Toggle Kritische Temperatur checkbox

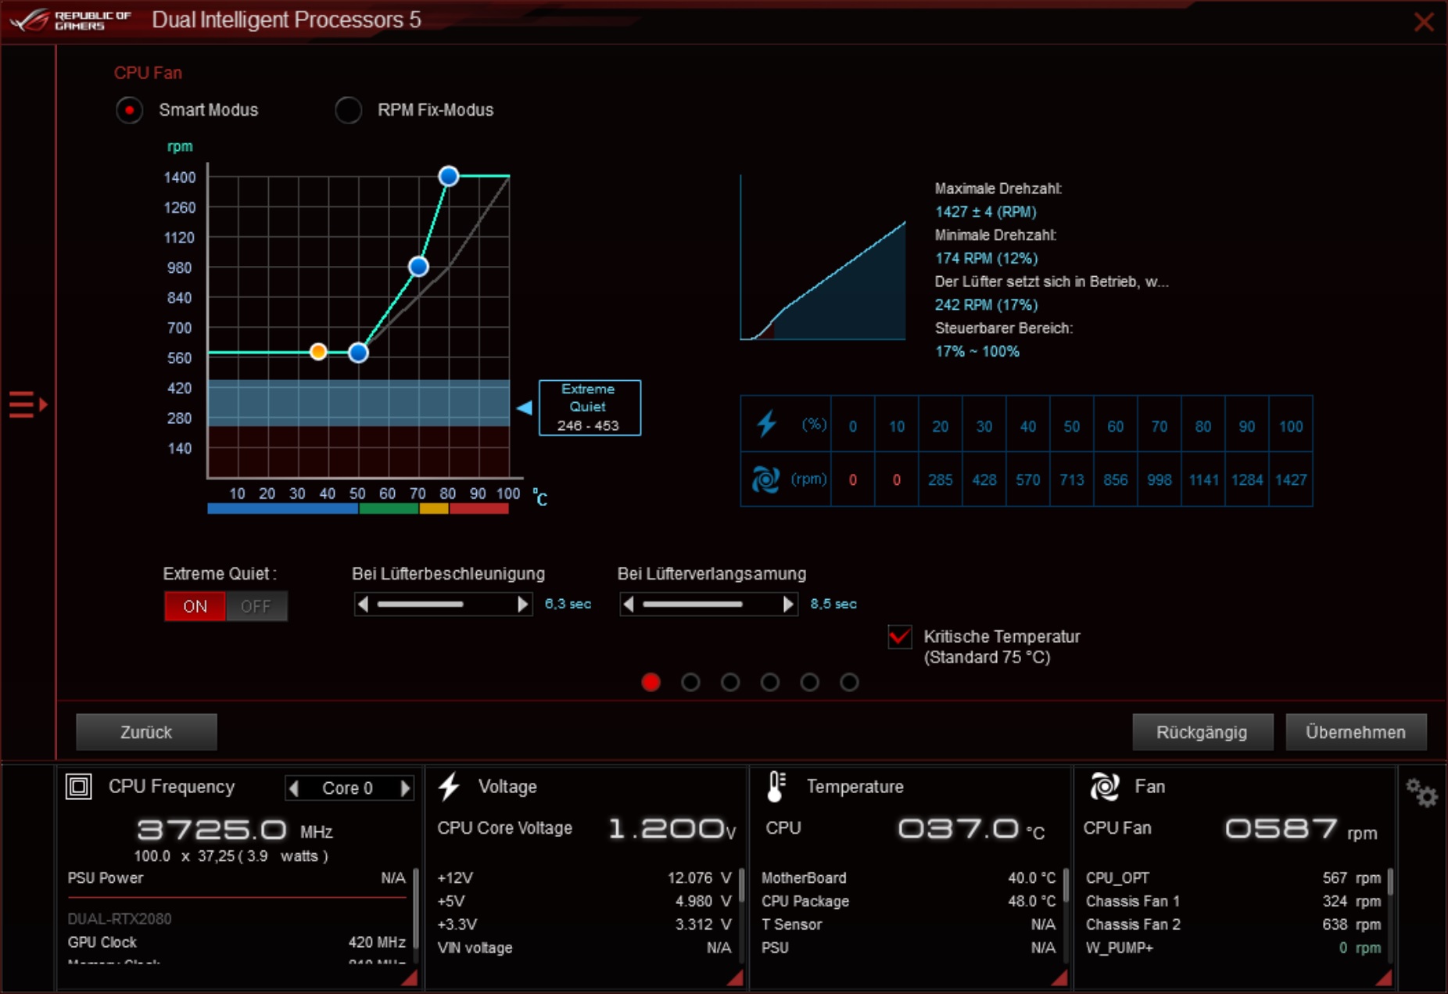pyautogui.click(x=900, y=637)
